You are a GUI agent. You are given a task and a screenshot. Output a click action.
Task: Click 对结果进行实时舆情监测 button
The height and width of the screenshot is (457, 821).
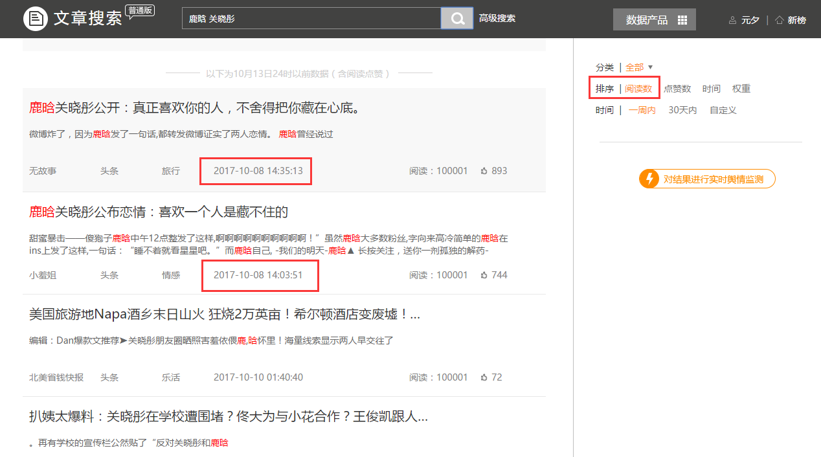coord(707,179)
